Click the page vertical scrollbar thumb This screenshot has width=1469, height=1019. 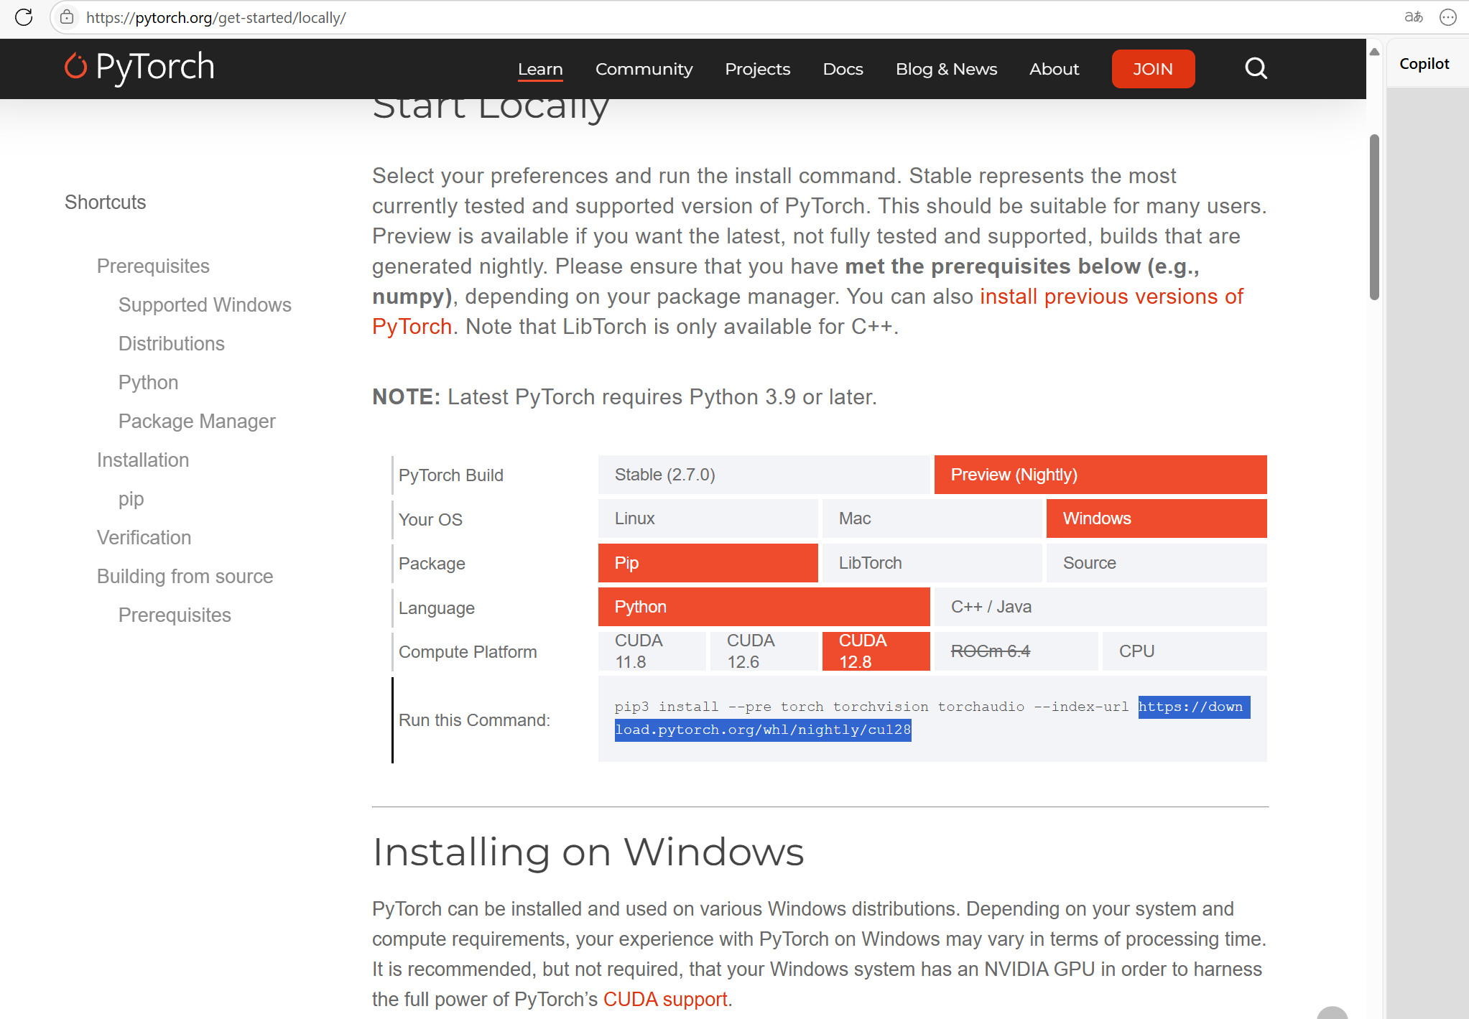coord(1374,215)
